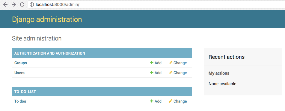Click the pencil icon beside Users Change
This screenshot has height=111, width=285.
(171, 73)
